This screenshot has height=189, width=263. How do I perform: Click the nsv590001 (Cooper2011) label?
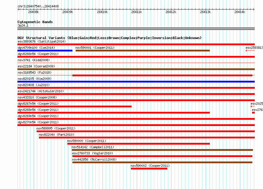coord(95,48)
